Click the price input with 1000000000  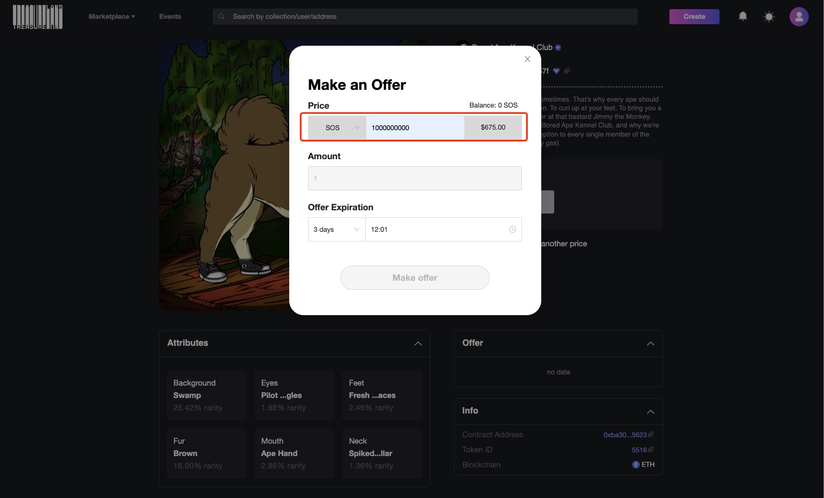[x=415, y=127]
